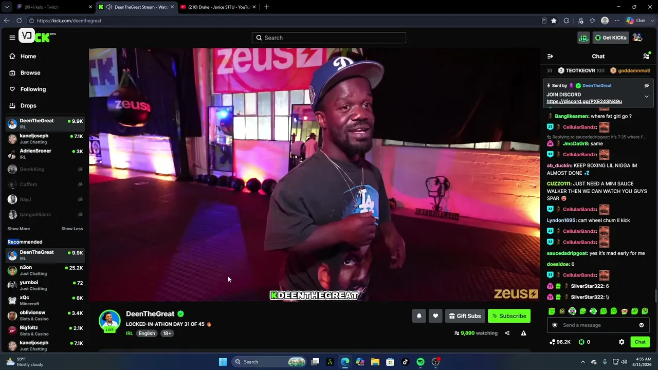
Task: Click the browser address bar URL
Action: pyautogui.click(x=69, y=21)
